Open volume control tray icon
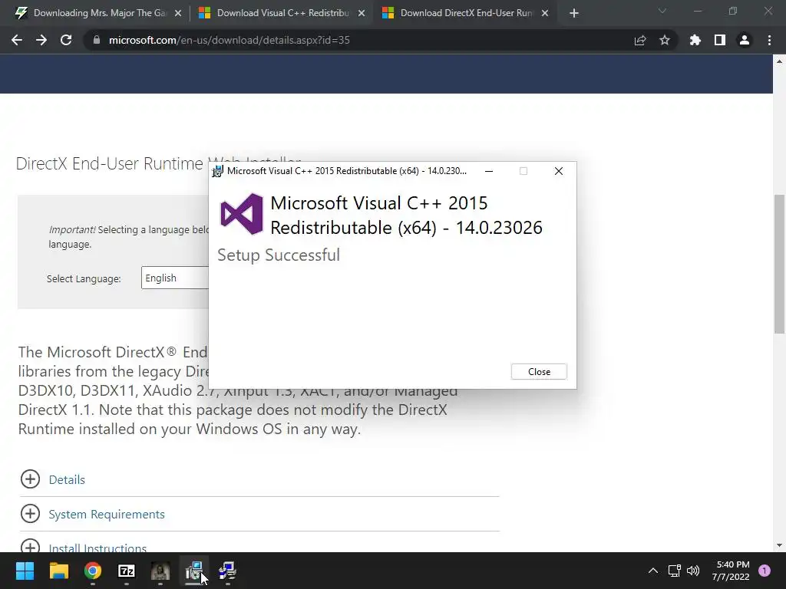The image size is (786, 589). coord(693,571)
